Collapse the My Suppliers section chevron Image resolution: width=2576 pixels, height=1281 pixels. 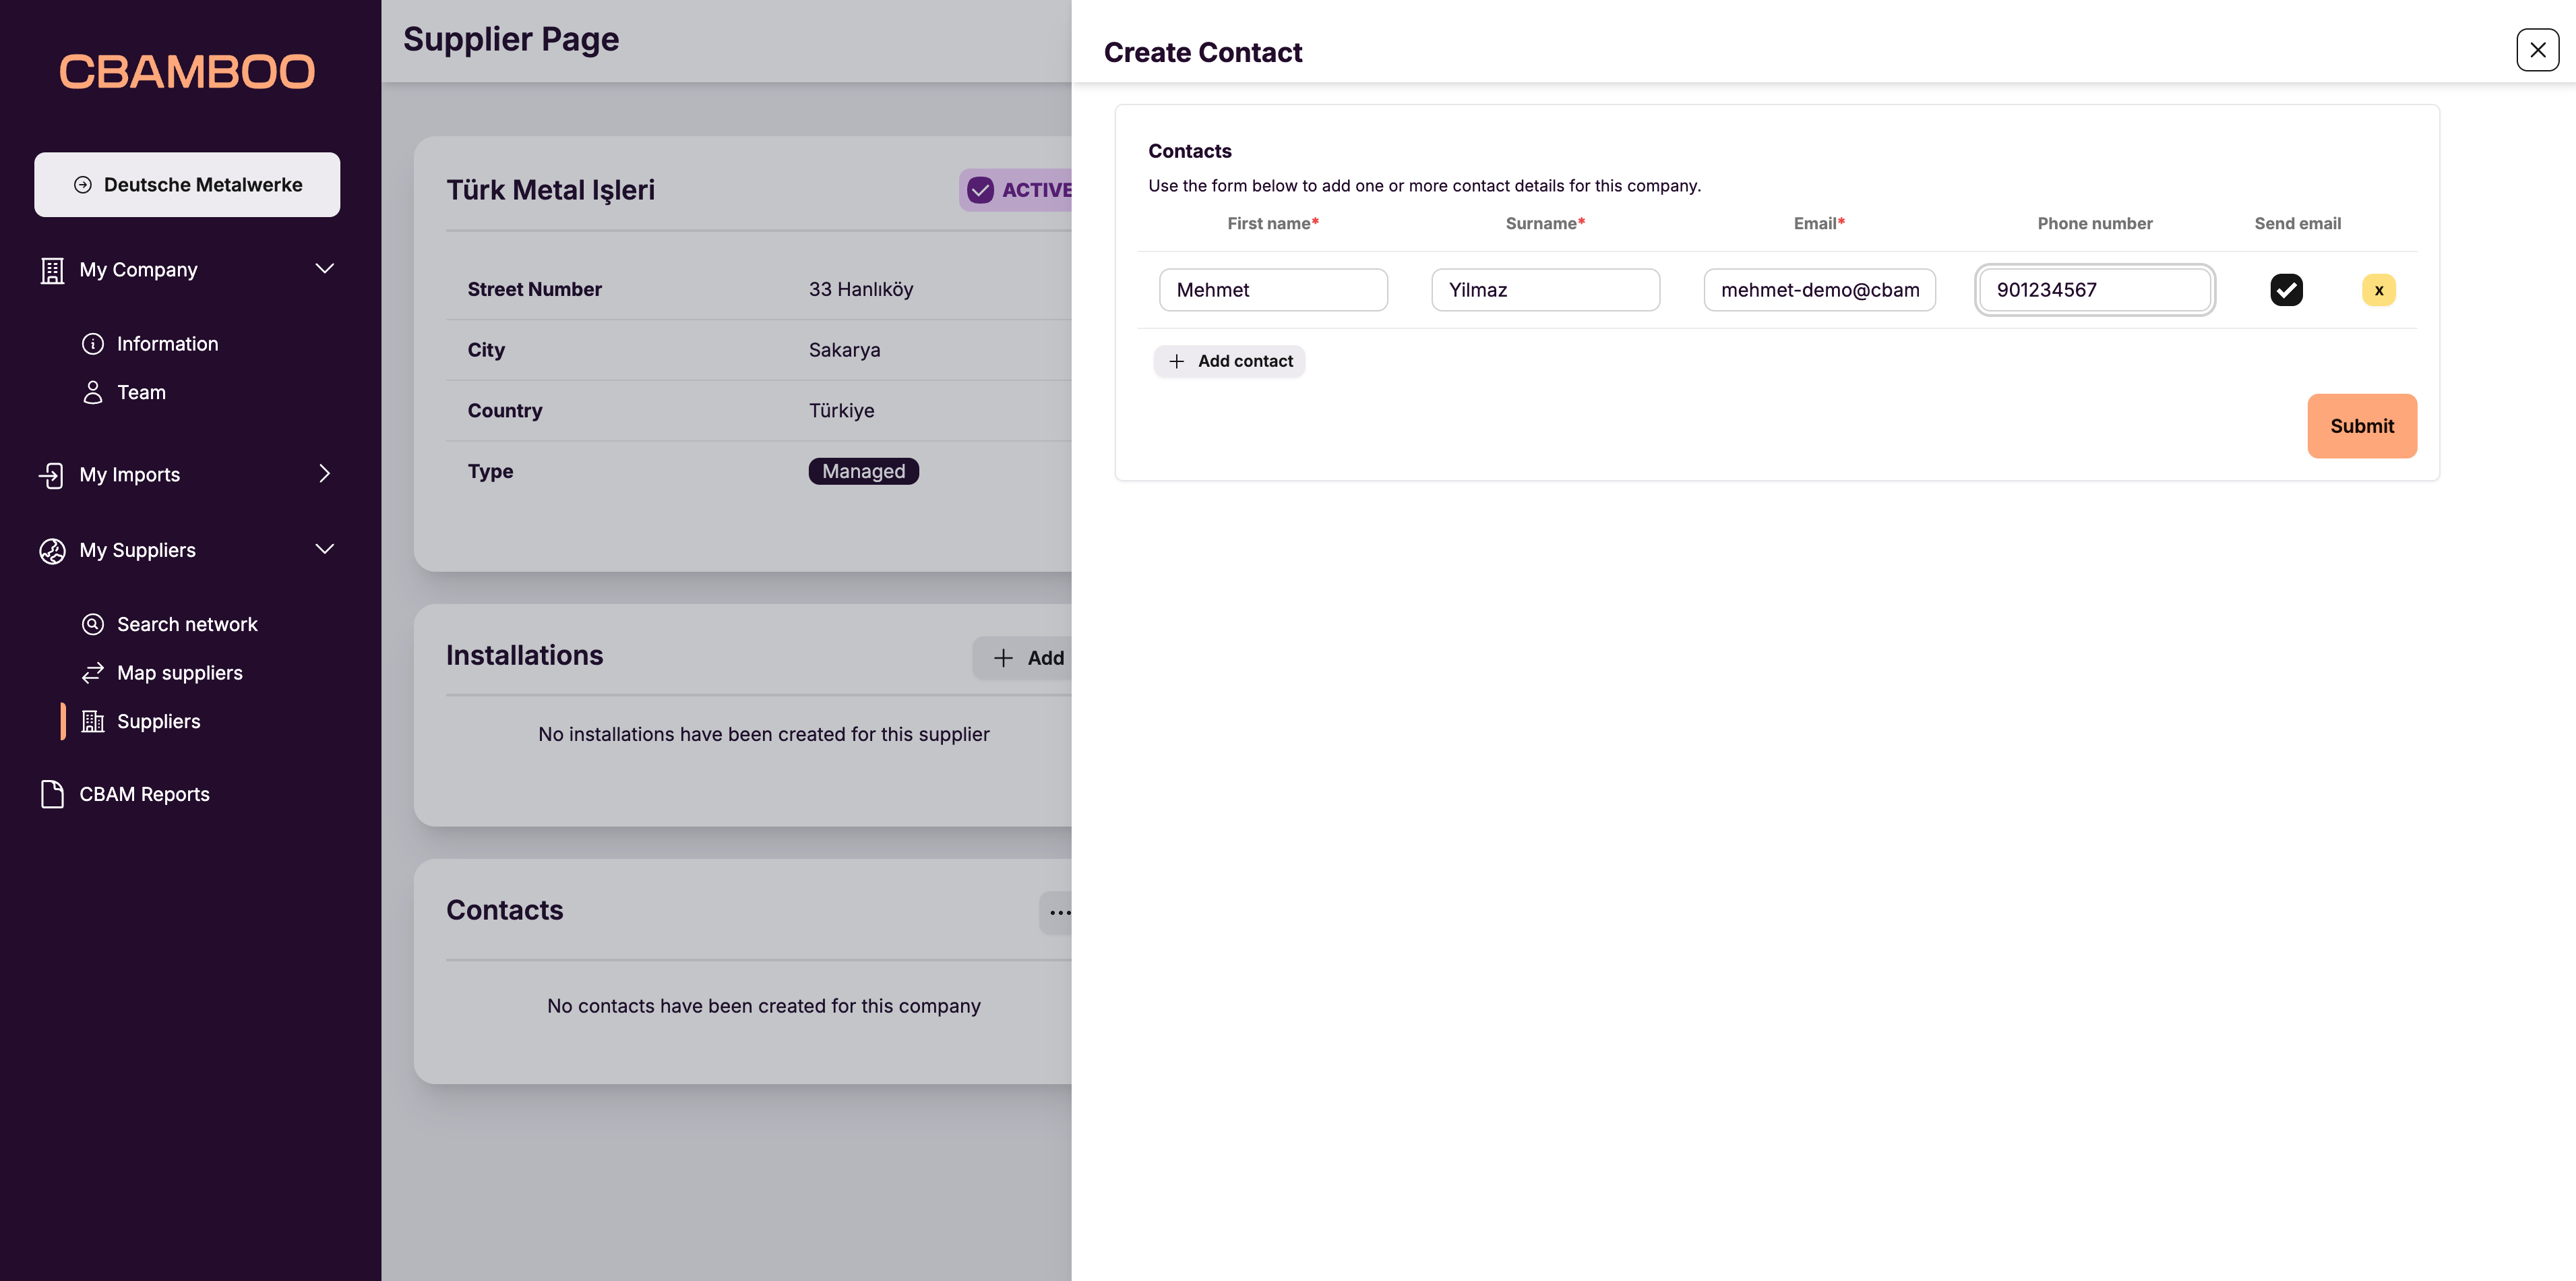tap(324, 549)
